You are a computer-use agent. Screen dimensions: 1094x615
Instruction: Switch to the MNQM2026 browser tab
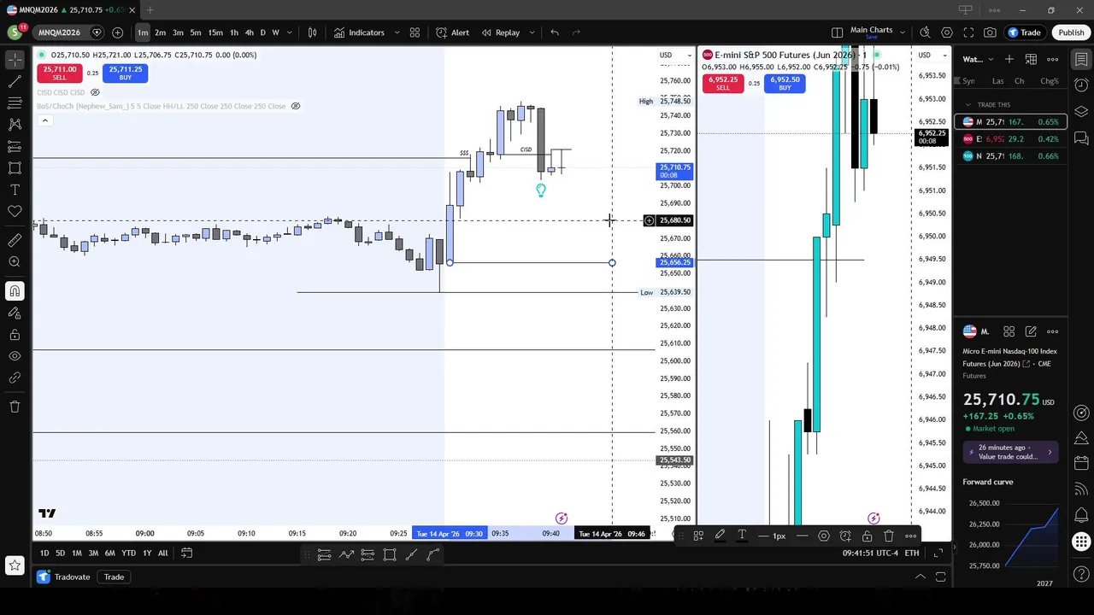(x=70, y=10)
